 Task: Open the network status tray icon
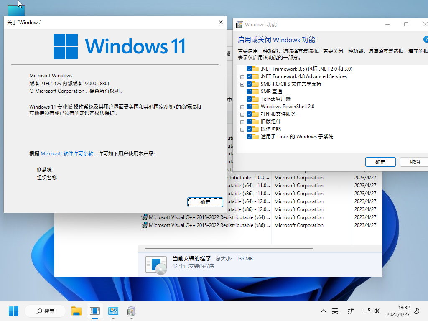pyautogui.click(x=367, y=311)
